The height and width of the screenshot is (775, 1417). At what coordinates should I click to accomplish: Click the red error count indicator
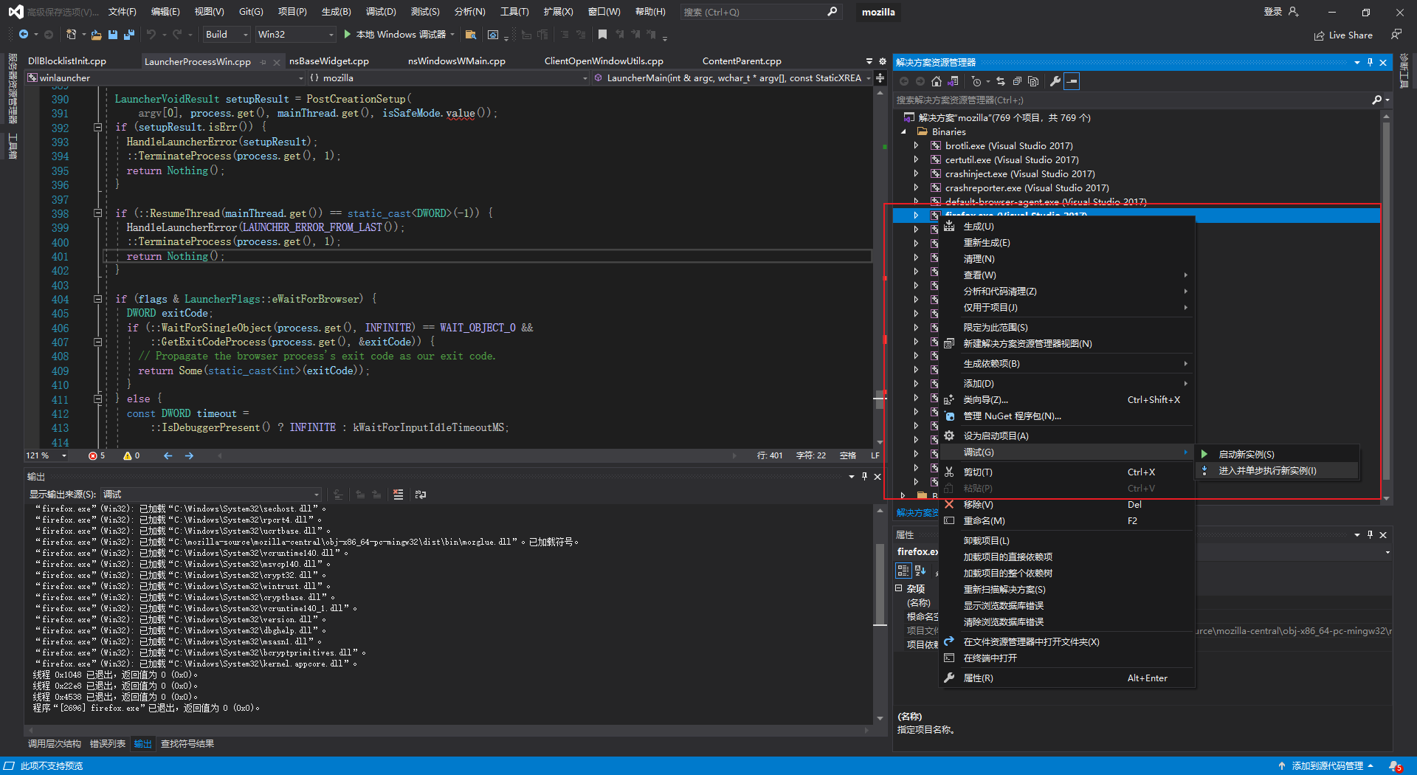97,456
